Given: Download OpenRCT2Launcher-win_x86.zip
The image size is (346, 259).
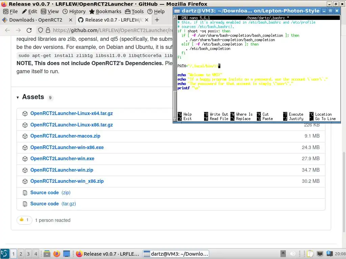Looking at the screenshot, I should [67, 181].
